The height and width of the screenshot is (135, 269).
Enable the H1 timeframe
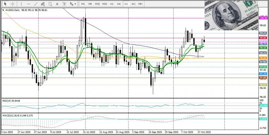pyautogui.click(x=112, y=4)
